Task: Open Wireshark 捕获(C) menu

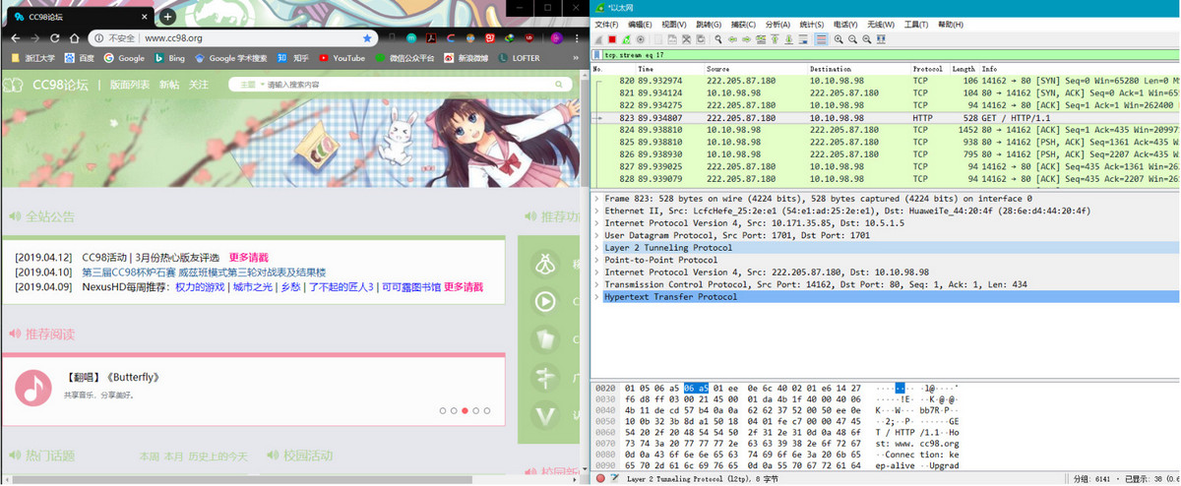Action: tap(743, 24)
